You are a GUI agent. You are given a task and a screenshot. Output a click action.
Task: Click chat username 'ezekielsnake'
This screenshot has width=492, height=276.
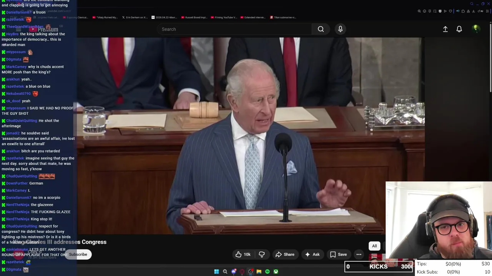[x=17, y=250]
